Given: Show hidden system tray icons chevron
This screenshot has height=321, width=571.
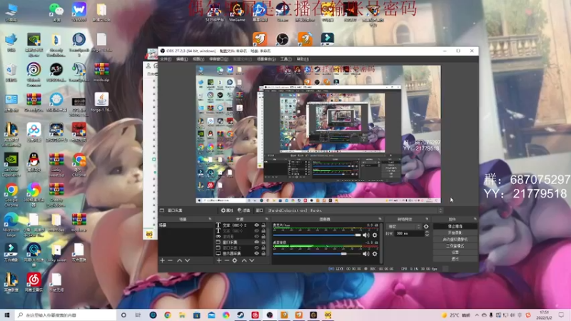Looking at the screenshot, I should point(477,315).
